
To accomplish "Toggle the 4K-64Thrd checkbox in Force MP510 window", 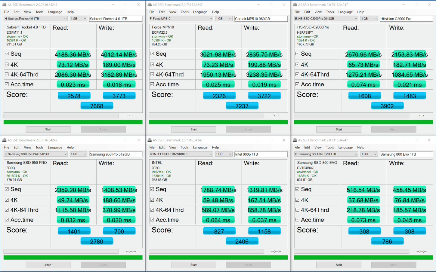I will [152, 74].
